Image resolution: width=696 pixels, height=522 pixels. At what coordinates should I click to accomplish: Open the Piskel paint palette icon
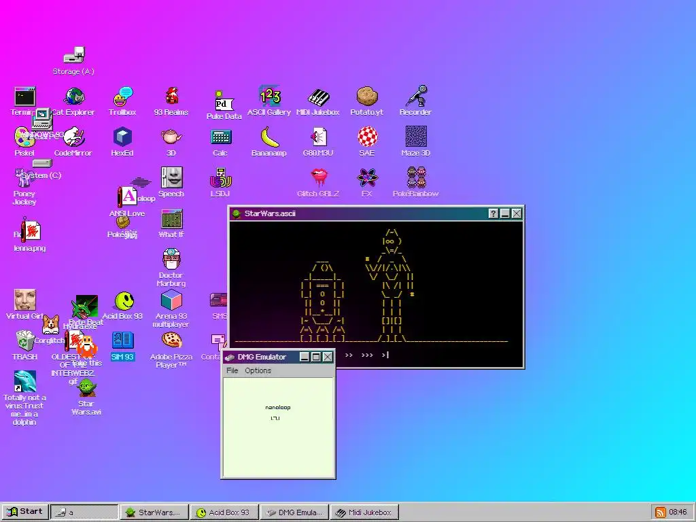coord(24,137)
